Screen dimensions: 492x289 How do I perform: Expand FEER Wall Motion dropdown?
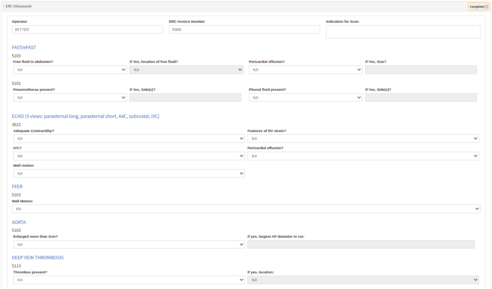click(246, 209)
